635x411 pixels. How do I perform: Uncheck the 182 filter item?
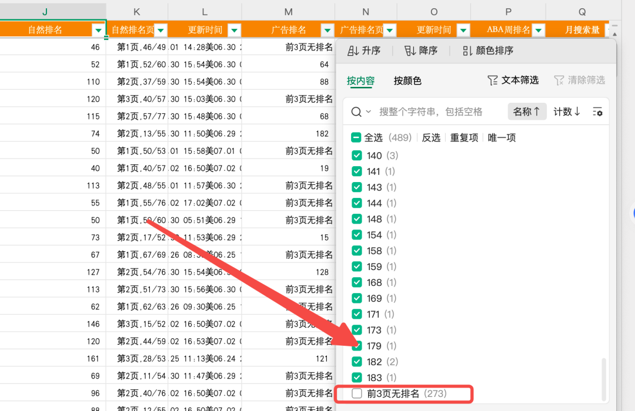(x=357, y=362)
